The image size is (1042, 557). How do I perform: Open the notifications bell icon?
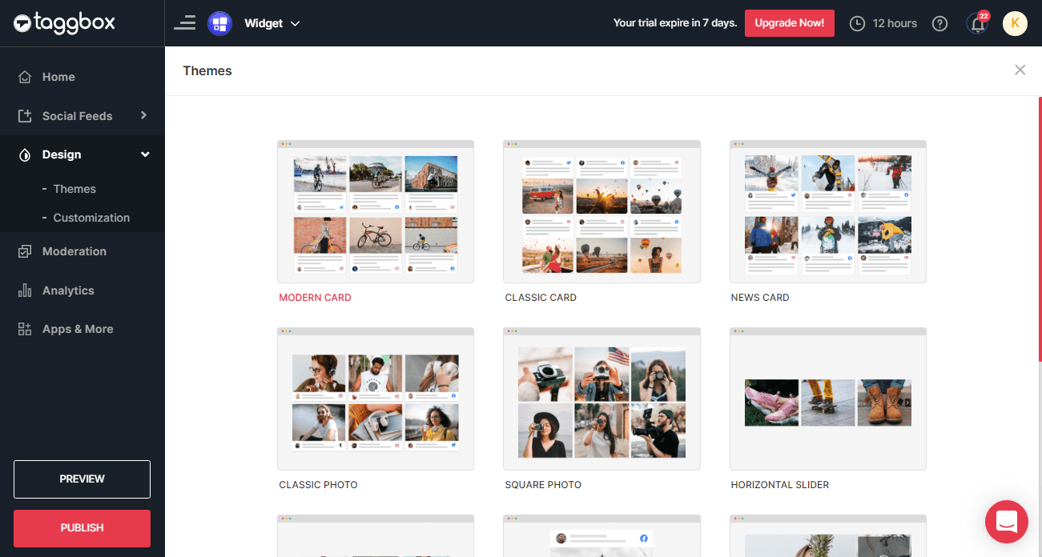[x=977, y=24]
